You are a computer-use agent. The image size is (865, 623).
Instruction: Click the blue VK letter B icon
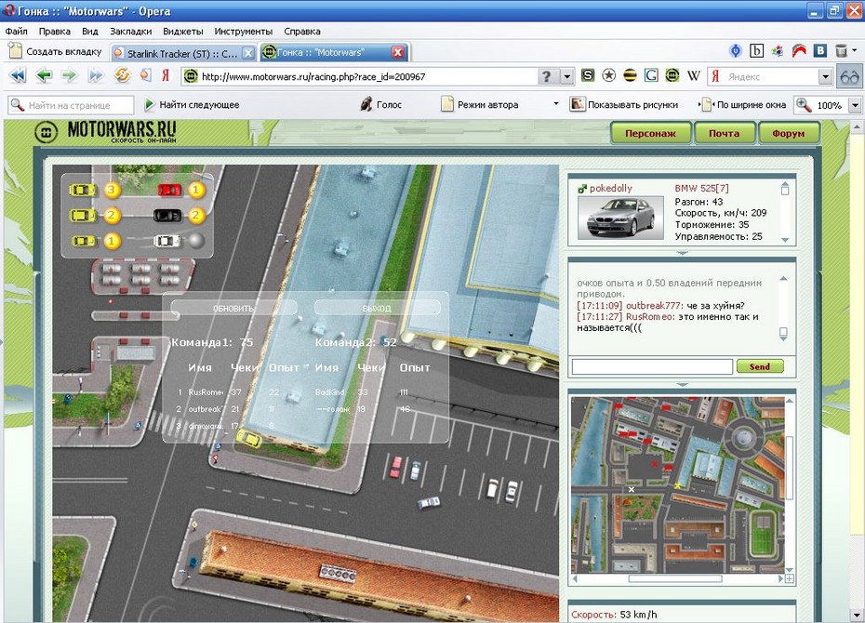coord(820,51)
